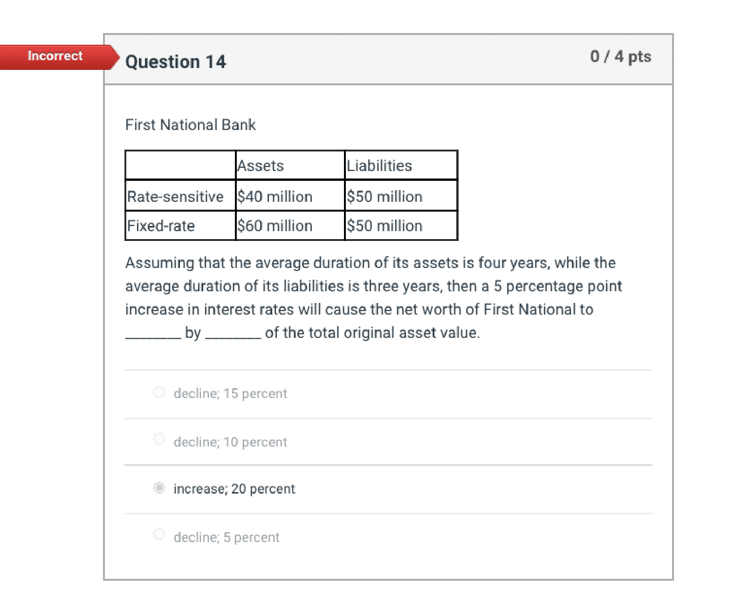This screenshot has height=604, width=742.
Task: Deselect the 'increase; 20 percent' radio button
Action: click(x=159, y=488)
